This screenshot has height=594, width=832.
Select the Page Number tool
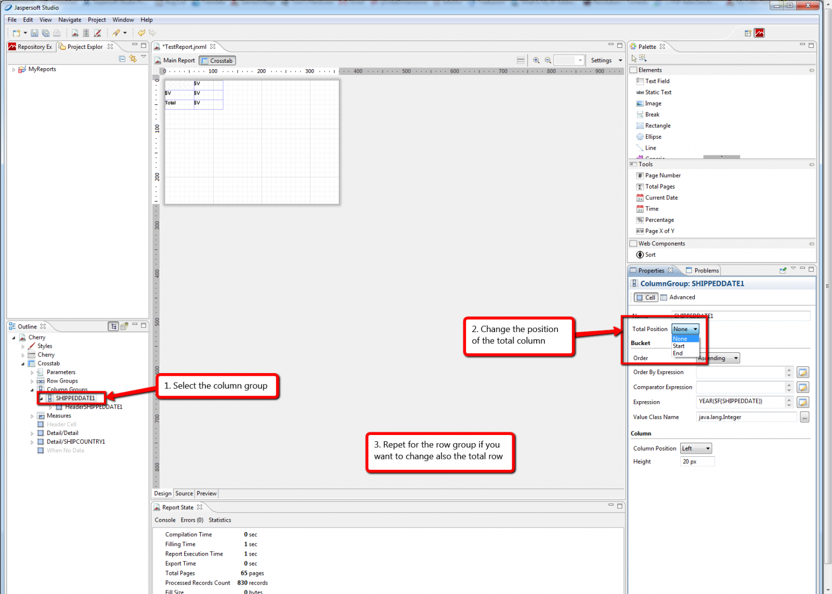tap(659, 175)
